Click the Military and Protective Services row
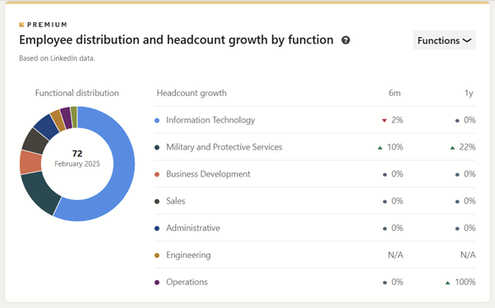 tap(315, 147)
